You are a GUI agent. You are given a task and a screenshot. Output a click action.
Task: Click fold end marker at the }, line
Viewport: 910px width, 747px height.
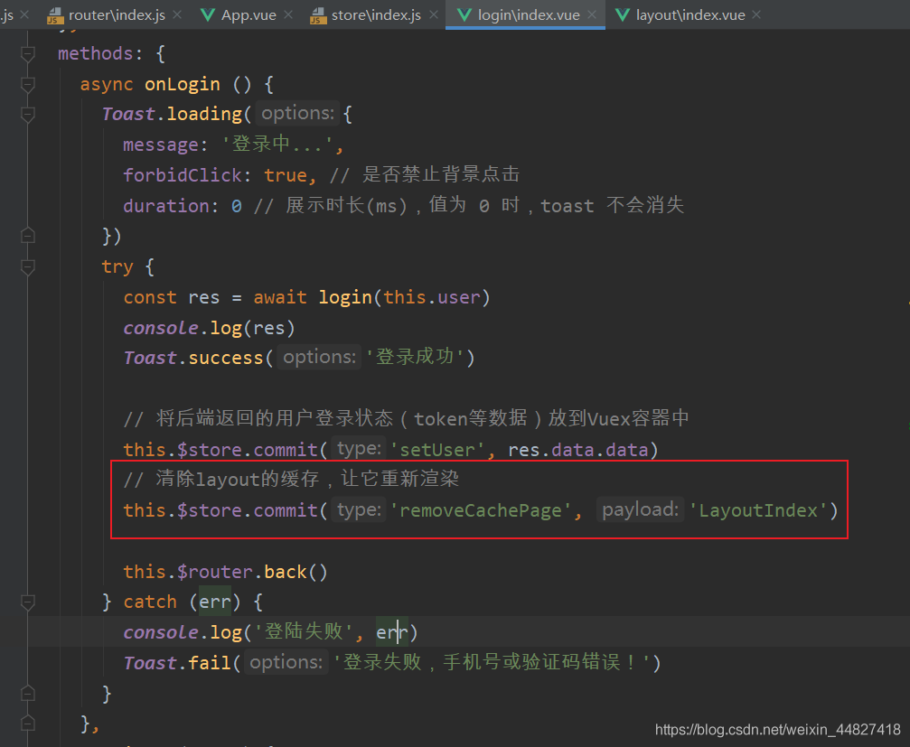point(27,724)
